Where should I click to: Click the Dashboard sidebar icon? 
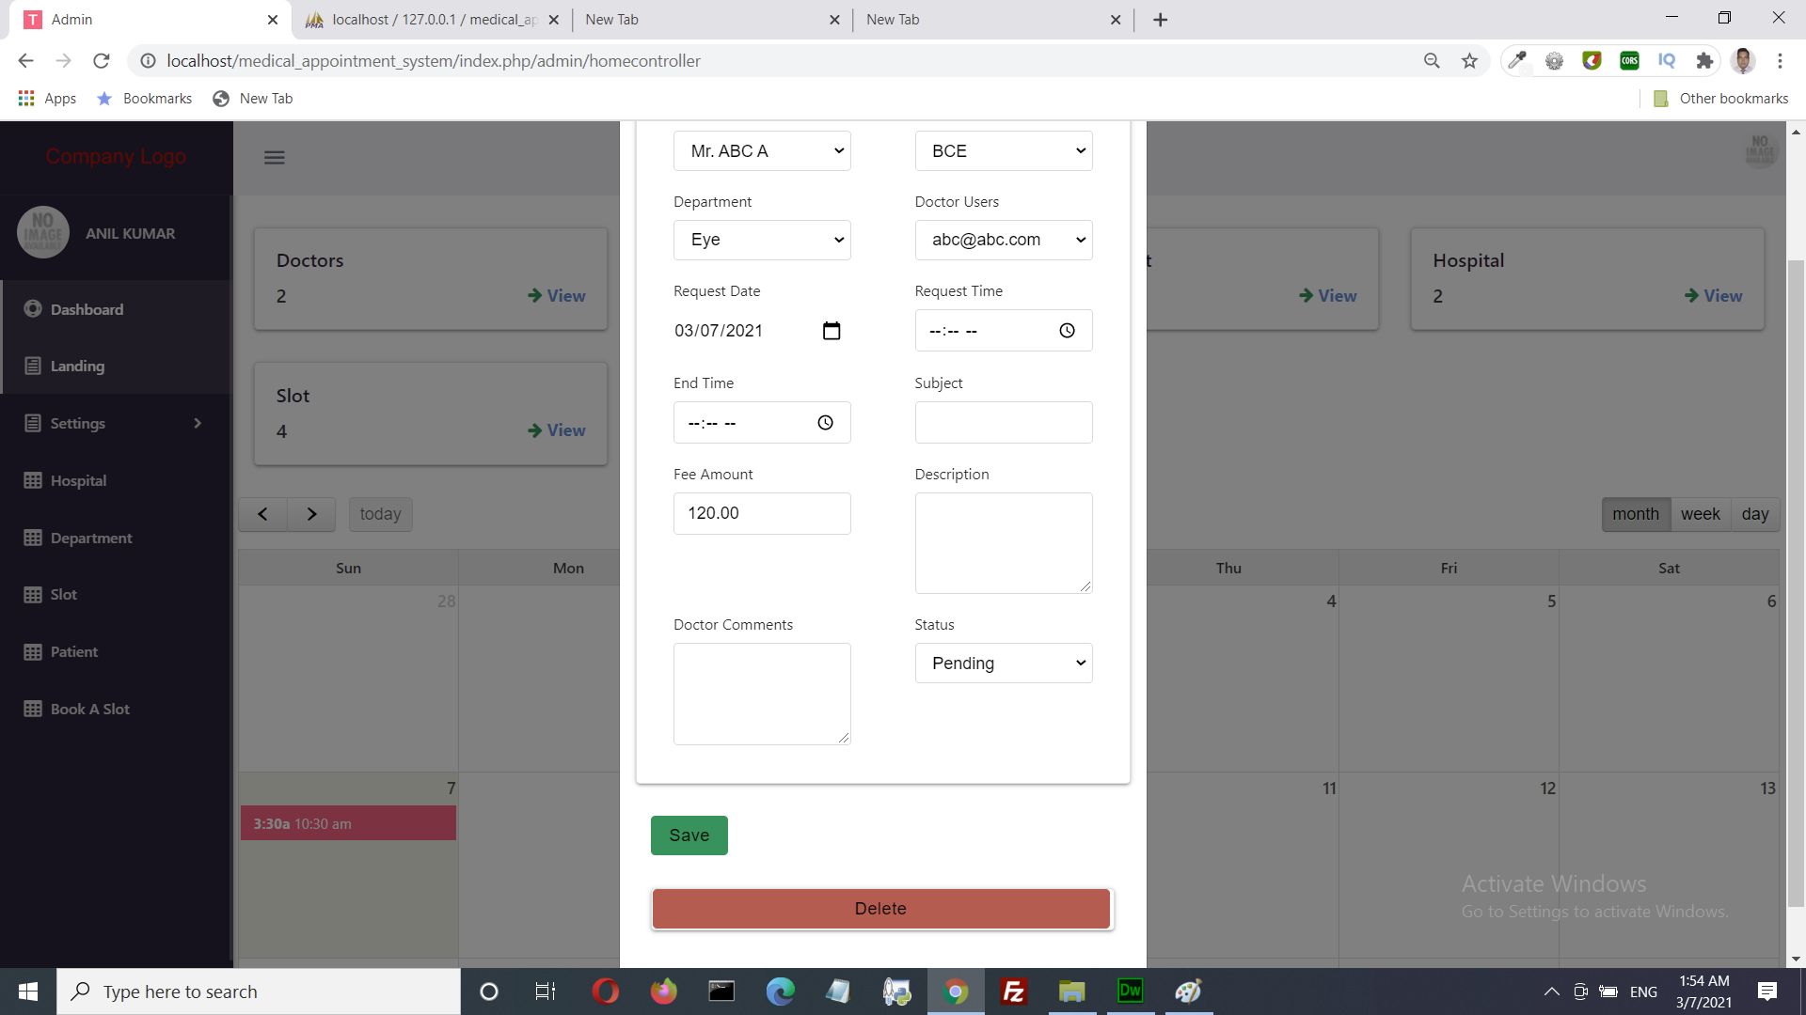tap(33, 309)
